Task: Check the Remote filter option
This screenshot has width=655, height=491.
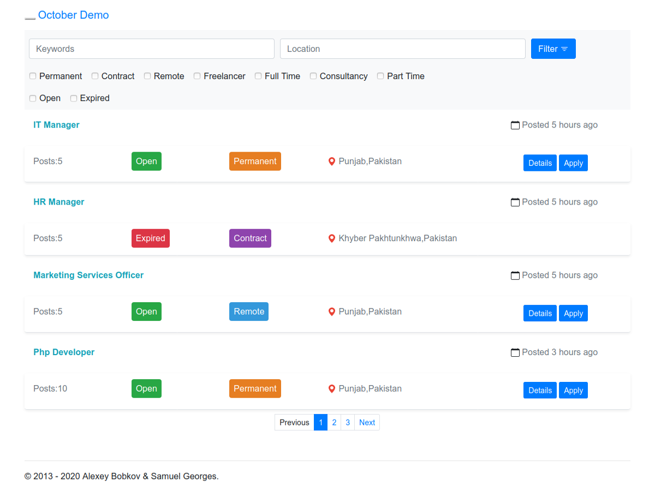Action: tap(147, 76)
